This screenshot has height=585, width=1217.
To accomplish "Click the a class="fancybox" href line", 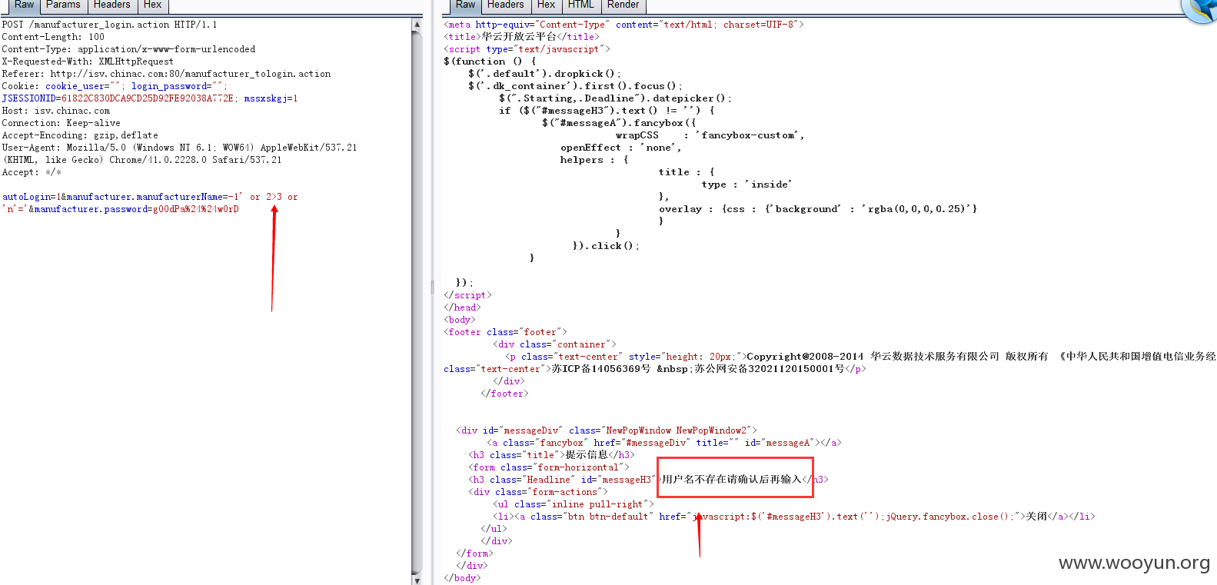I will [x=664, y=443].
